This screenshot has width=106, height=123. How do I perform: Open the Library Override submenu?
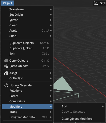(27, 85)
